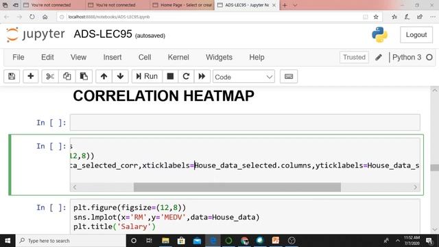Go to browser home page icon
The height and width of the screenshot is (247, 439).
coord(45,16)
